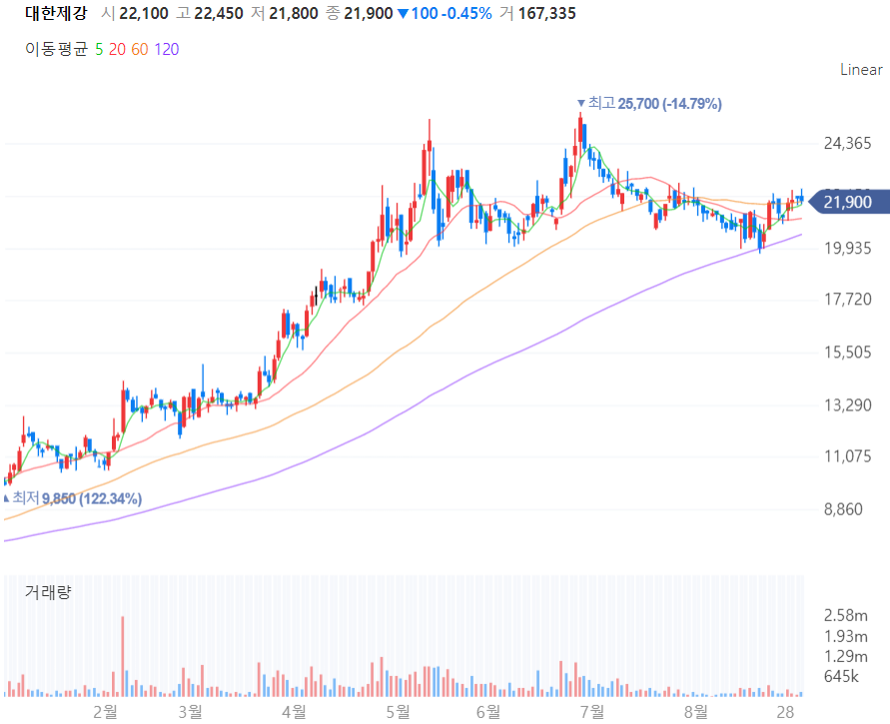Click the tallest volume bar in February
The width and height of the screenshot is (890, 724).
click(x=122, y=656)
